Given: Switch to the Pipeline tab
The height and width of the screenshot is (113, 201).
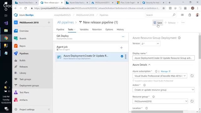Looking at the screenshot, I should pyautogui.click(x=60, y=30).
